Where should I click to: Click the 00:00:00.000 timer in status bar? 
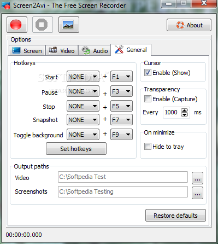[x=24, y=235]
